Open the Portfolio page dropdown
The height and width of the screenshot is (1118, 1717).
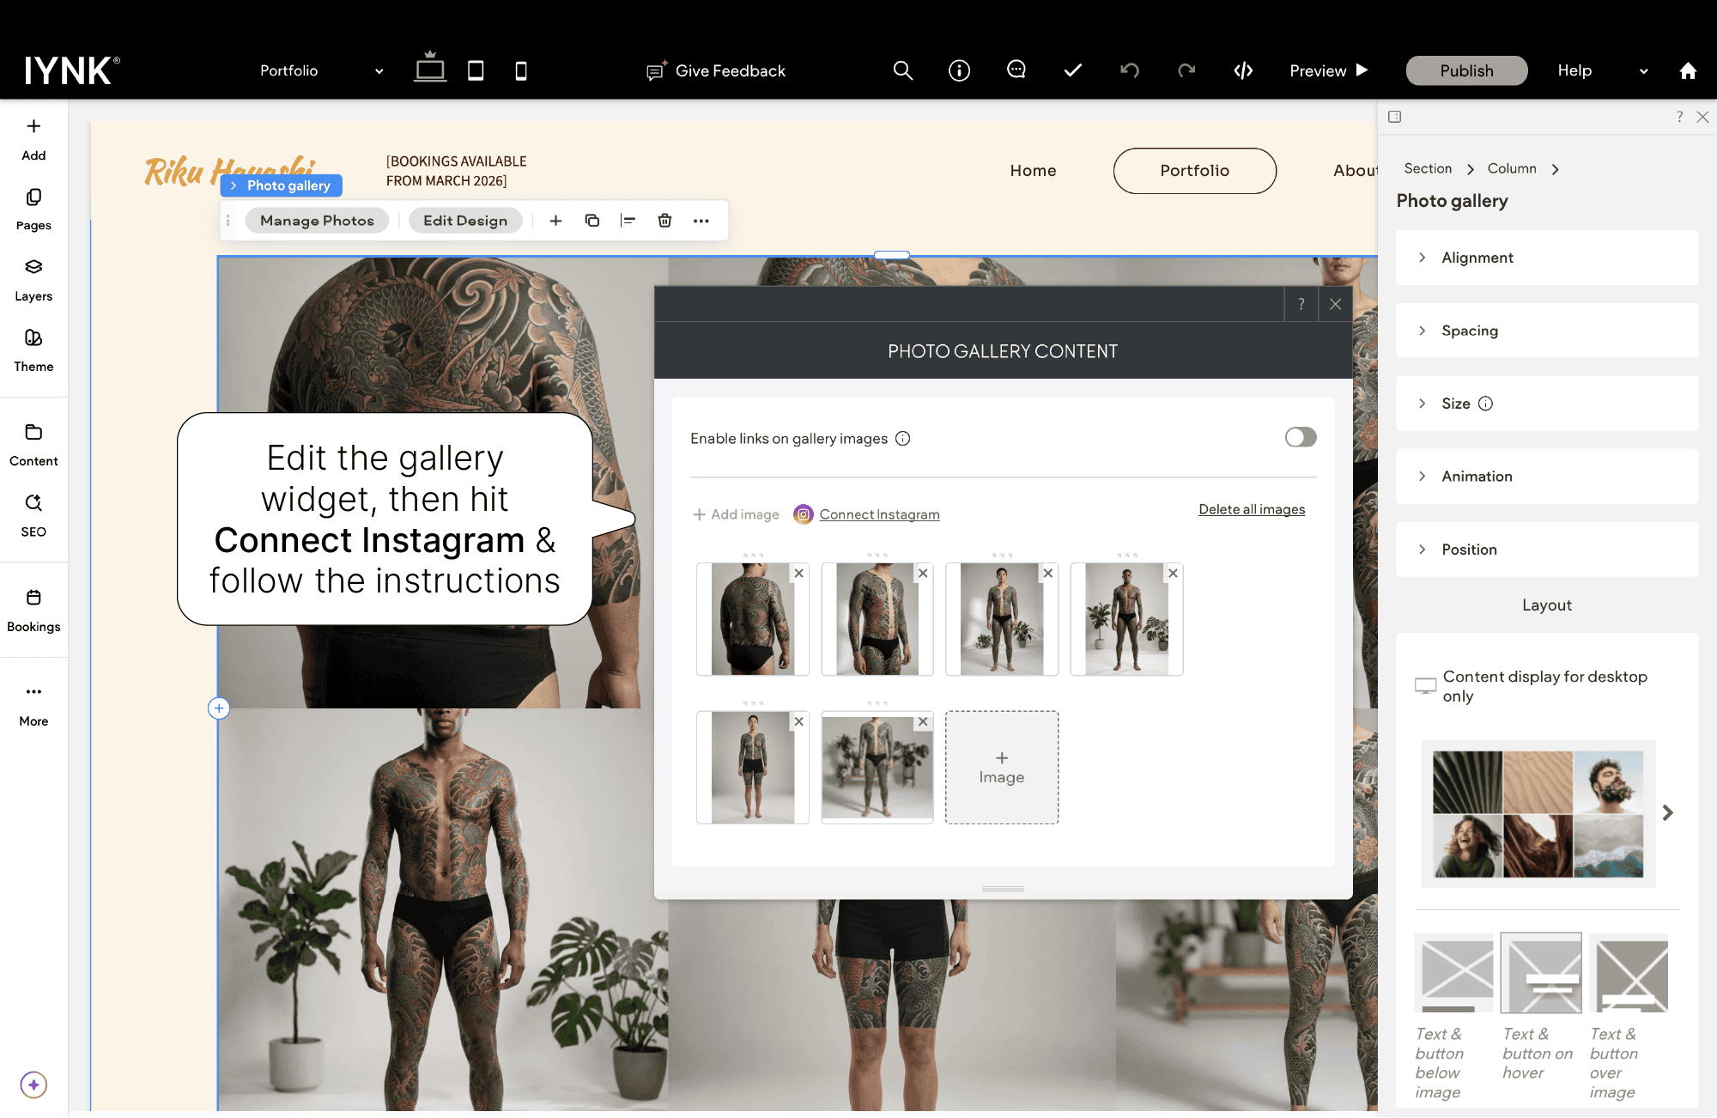coord(321,70)
